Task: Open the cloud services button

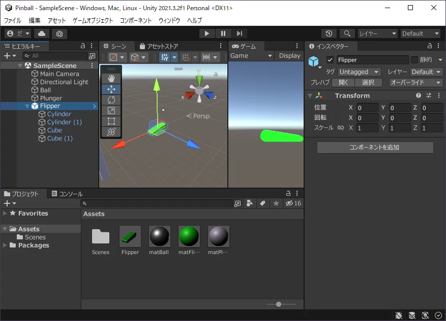Action: 42,34
